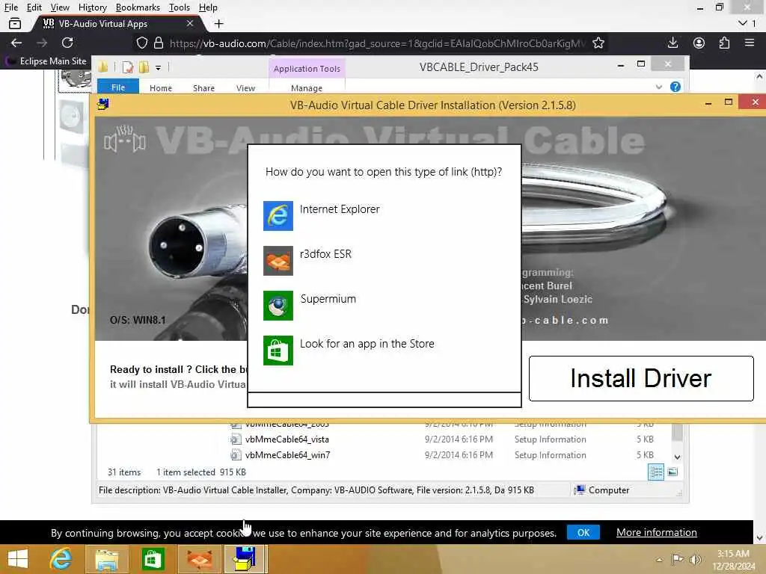
Task: Open Internet Explorer from the taskbar
Action: (61, 559)
